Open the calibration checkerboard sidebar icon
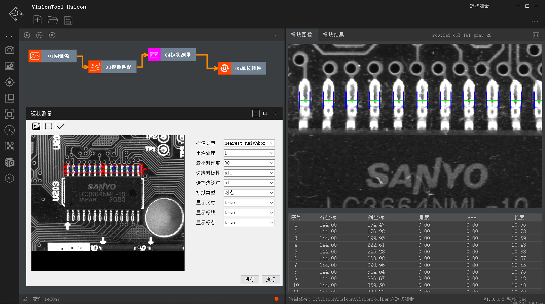Screen dimensions: 545x304 point(10,146)
